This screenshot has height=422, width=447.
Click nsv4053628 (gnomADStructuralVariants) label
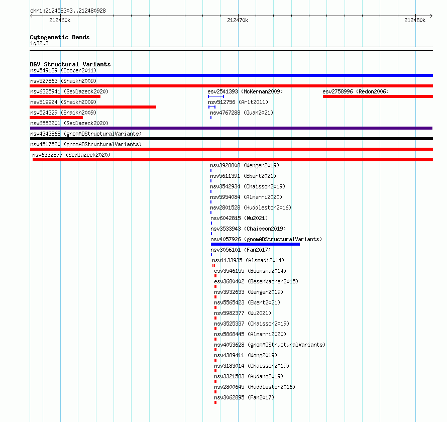(270, 345)
